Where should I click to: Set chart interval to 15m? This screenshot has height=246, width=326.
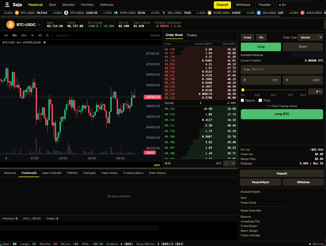tap(24, 35)
